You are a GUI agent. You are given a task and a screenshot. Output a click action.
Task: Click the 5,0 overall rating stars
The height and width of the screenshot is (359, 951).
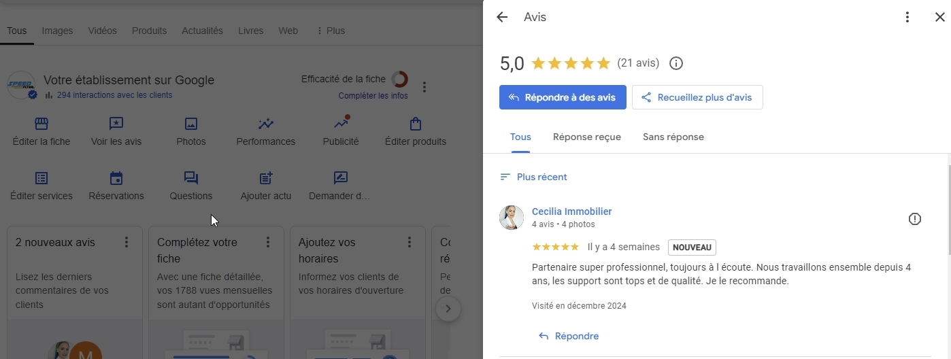click(571, 63)
